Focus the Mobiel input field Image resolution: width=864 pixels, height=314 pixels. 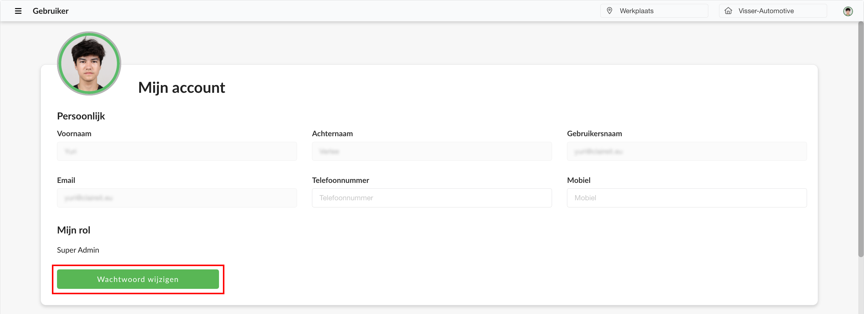(x=687, y=198)
